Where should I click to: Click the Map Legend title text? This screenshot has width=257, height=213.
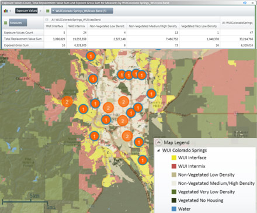pyautogui.click(x=176, y=143)
